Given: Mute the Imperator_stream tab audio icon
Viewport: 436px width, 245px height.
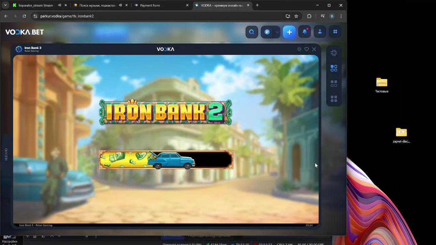Looking at the screenshot, I should (60, 5).
